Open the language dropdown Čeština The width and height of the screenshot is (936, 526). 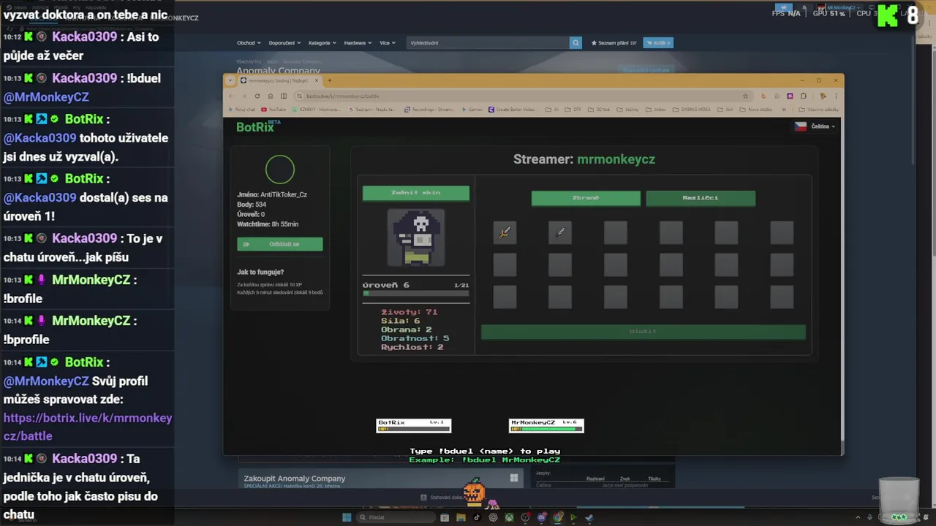pyautogui.click(x=815, y=126)
